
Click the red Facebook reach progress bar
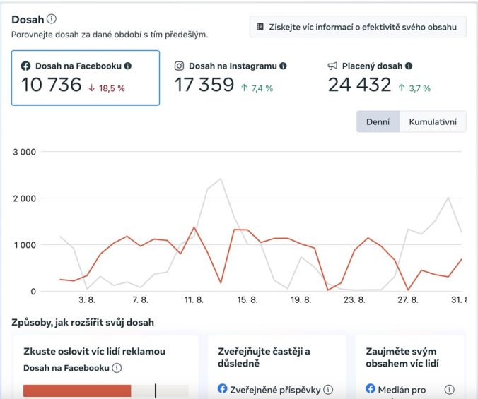(x=77, y=391)
